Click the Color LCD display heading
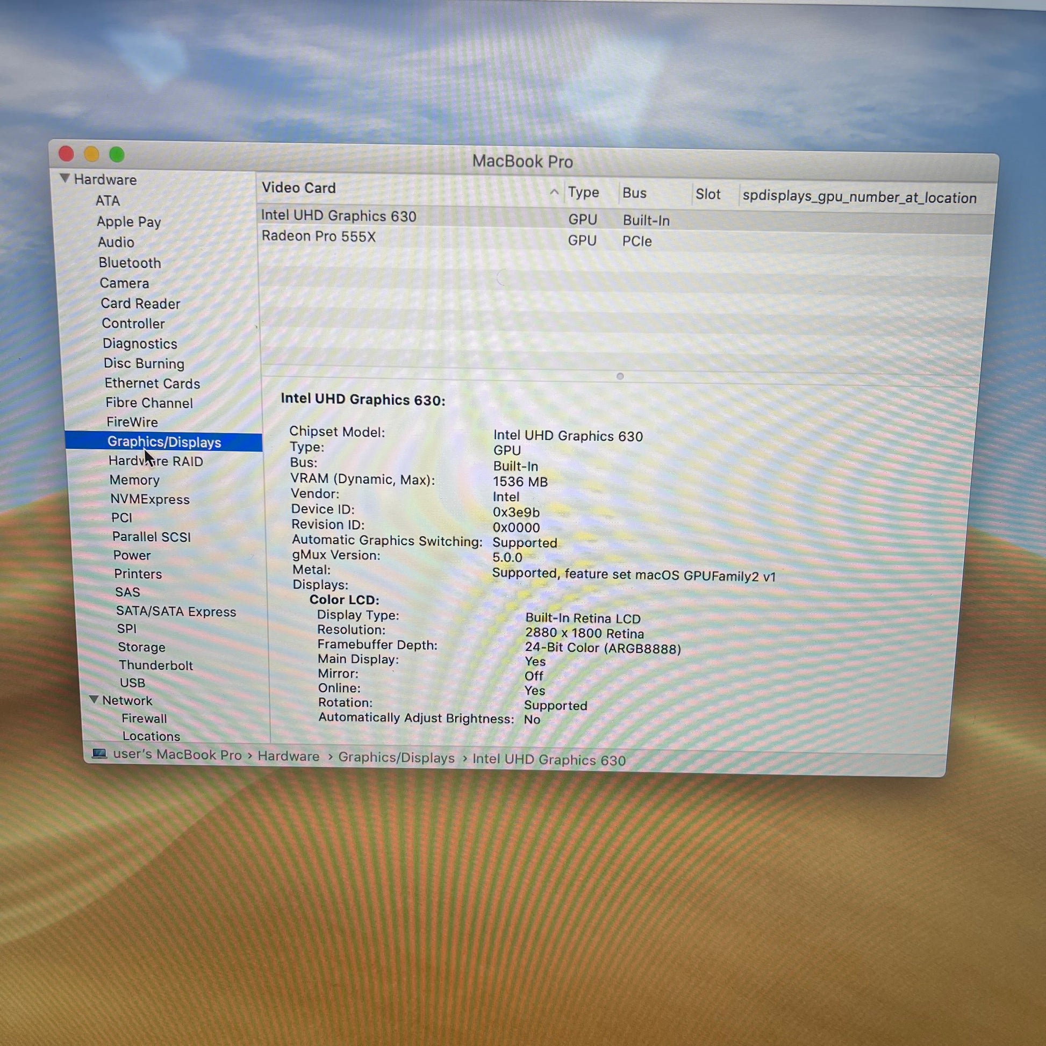This screenshot has height=1046, width=1046. [x=345, y=600]
